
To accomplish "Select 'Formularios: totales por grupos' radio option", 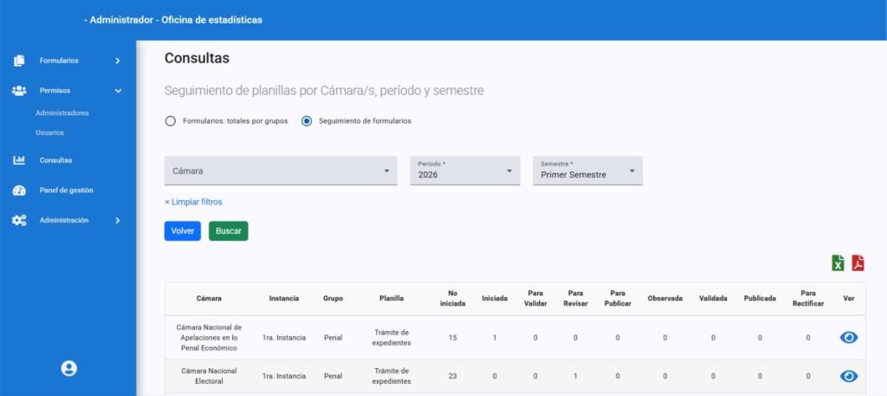I will point(171,121).
